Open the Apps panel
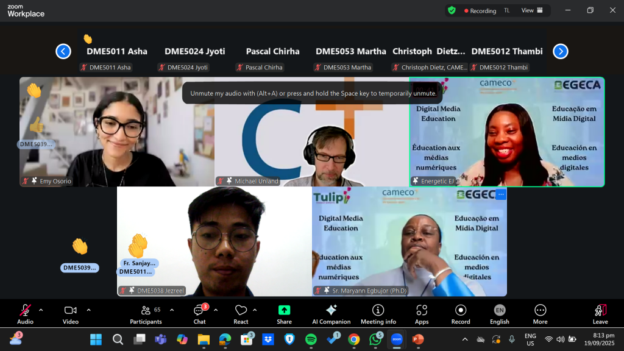This screenshot has height=351, width=624. pyautogui.click(x=422, y=314)
